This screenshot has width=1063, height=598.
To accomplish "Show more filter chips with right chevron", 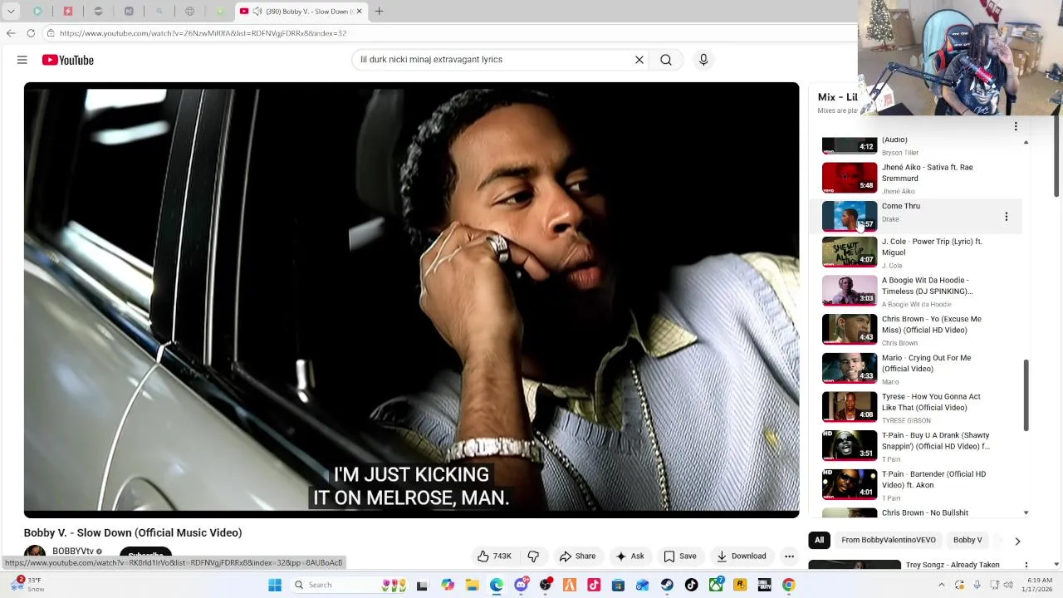I will tap(1017, 541).
